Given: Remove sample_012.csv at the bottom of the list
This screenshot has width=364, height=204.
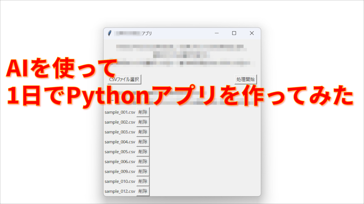Looking at the screenshot, I should pos(143,191).
